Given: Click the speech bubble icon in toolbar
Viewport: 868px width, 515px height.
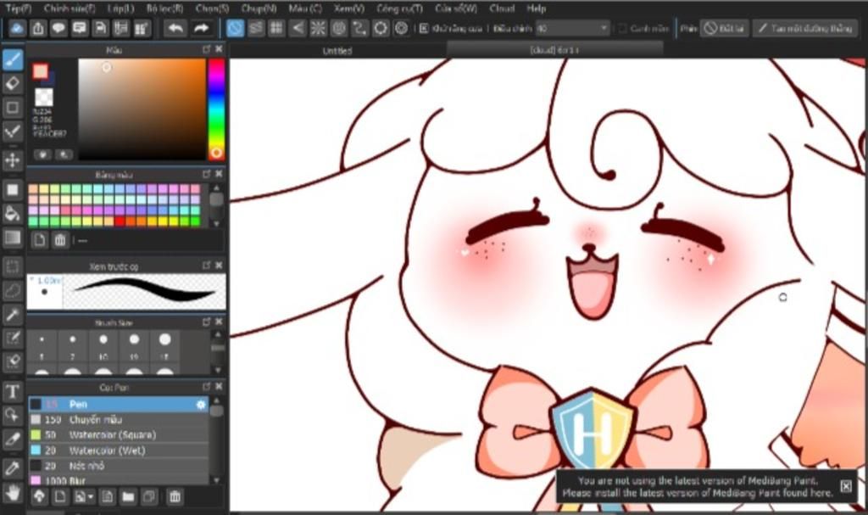Looking at the screenshot, I should click(58, 28).
